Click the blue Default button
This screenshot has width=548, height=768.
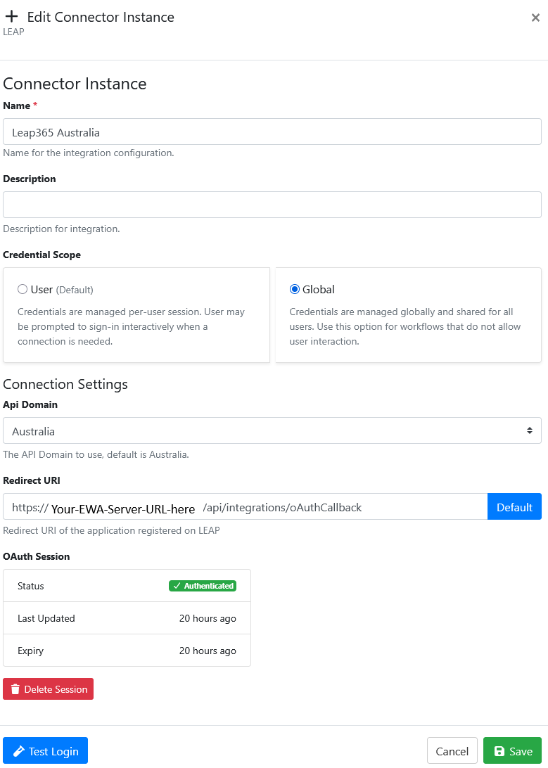(x=514, y=506)
